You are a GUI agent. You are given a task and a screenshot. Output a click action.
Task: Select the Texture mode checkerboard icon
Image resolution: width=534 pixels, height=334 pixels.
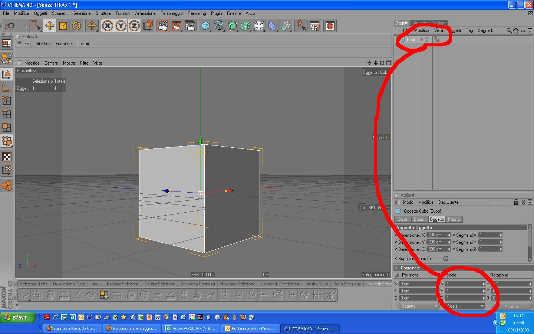click(x=7, y=157)
